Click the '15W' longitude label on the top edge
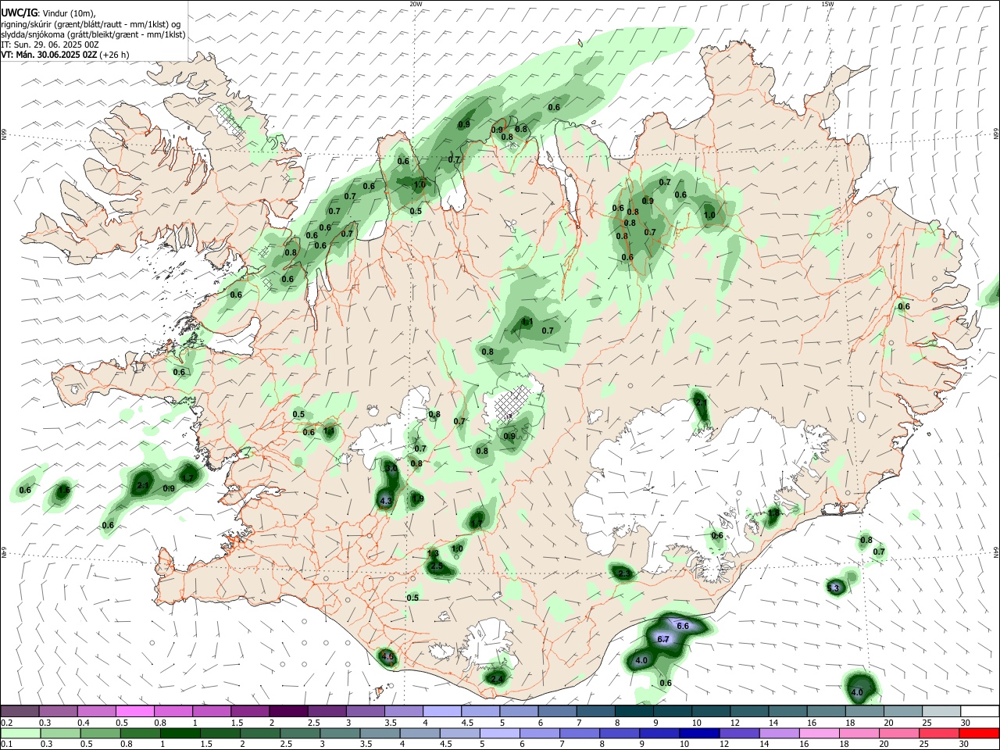 tap(827, 4)
